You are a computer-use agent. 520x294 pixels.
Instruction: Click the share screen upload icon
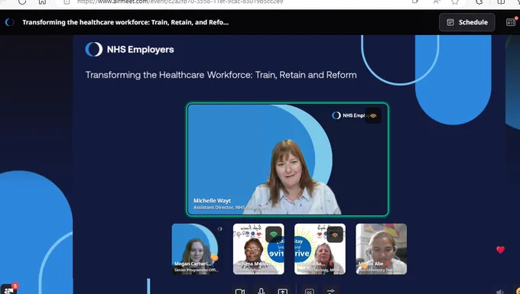[282, 292]
